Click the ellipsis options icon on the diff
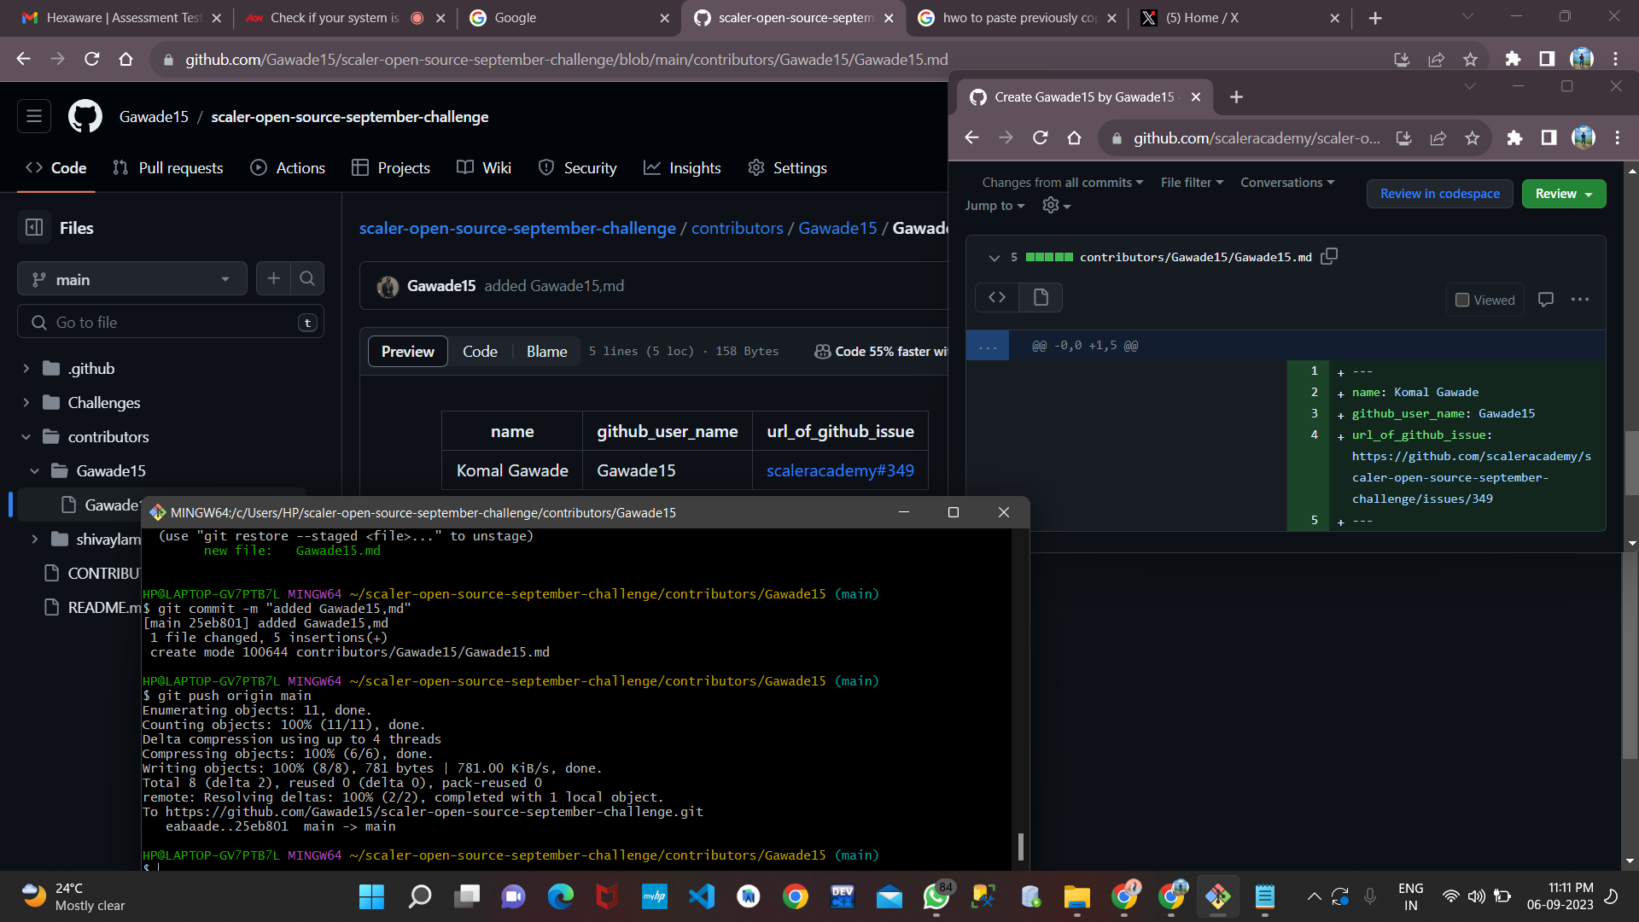Screen dimensions: 1639x922 [1580, 299]
